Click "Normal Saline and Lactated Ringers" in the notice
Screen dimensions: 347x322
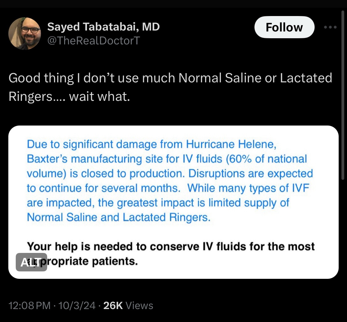pyautogui.click(x=119, y=217)
